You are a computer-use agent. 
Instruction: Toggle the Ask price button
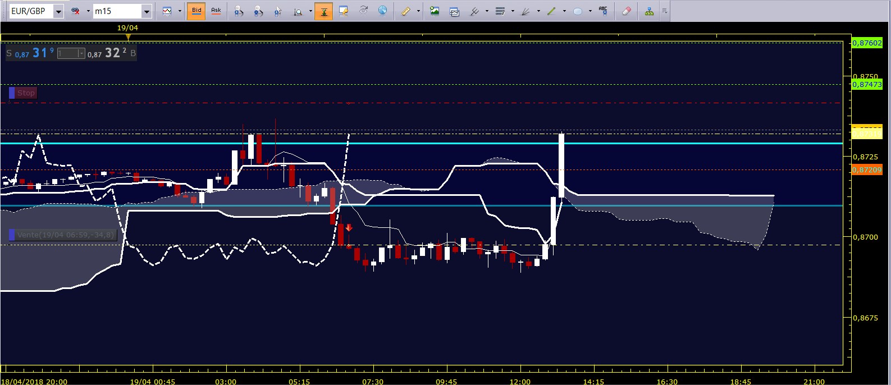click(x=216, y=11)
